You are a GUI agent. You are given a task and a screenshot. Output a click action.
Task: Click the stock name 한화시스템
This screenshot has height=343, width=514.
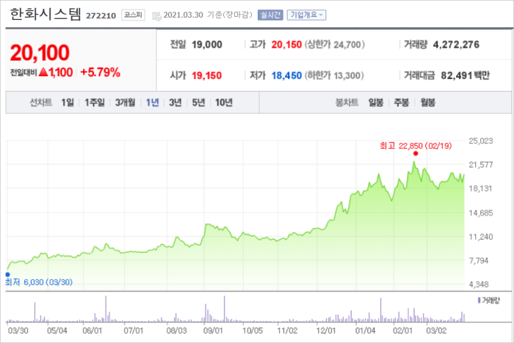46,15
